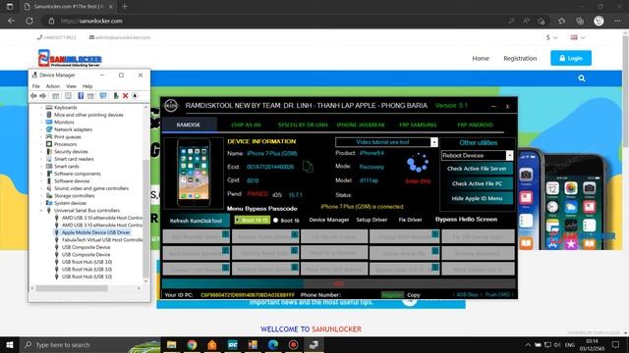Open Microsoft Edge from the taskbar
629x353 pixels.
[x=273, y=344]
